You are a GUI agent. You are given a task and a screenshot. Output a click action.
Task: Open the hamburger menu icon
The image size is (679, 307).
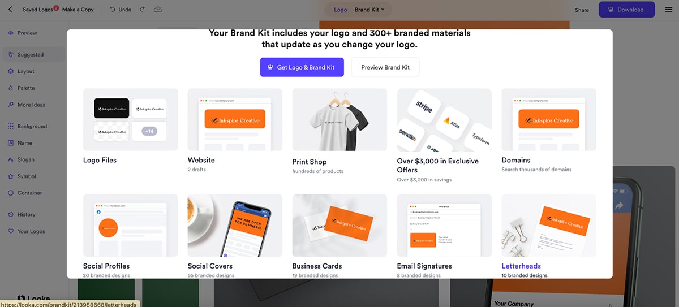[669, 10]
